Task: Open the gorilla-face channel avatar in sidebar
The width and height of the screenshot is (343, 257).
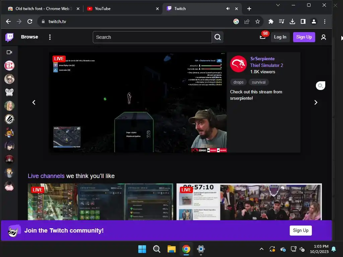Action: point(9,92)
